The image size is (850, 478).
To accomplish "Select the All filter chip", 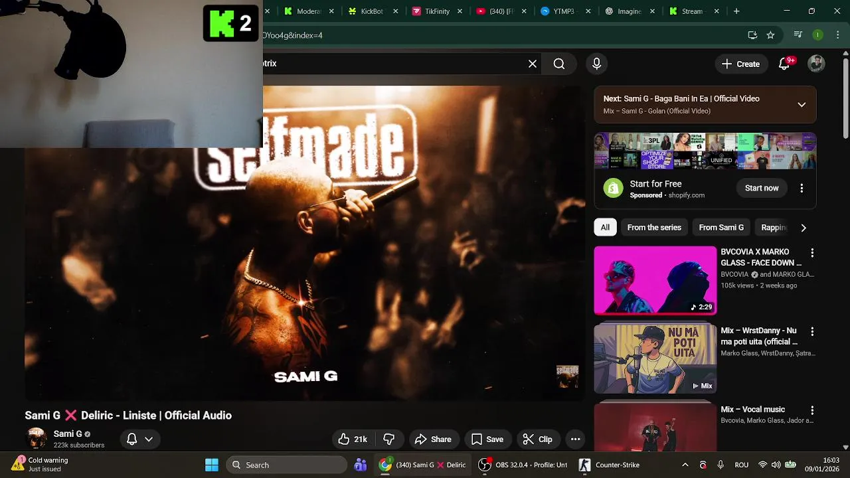I will 605,228.
